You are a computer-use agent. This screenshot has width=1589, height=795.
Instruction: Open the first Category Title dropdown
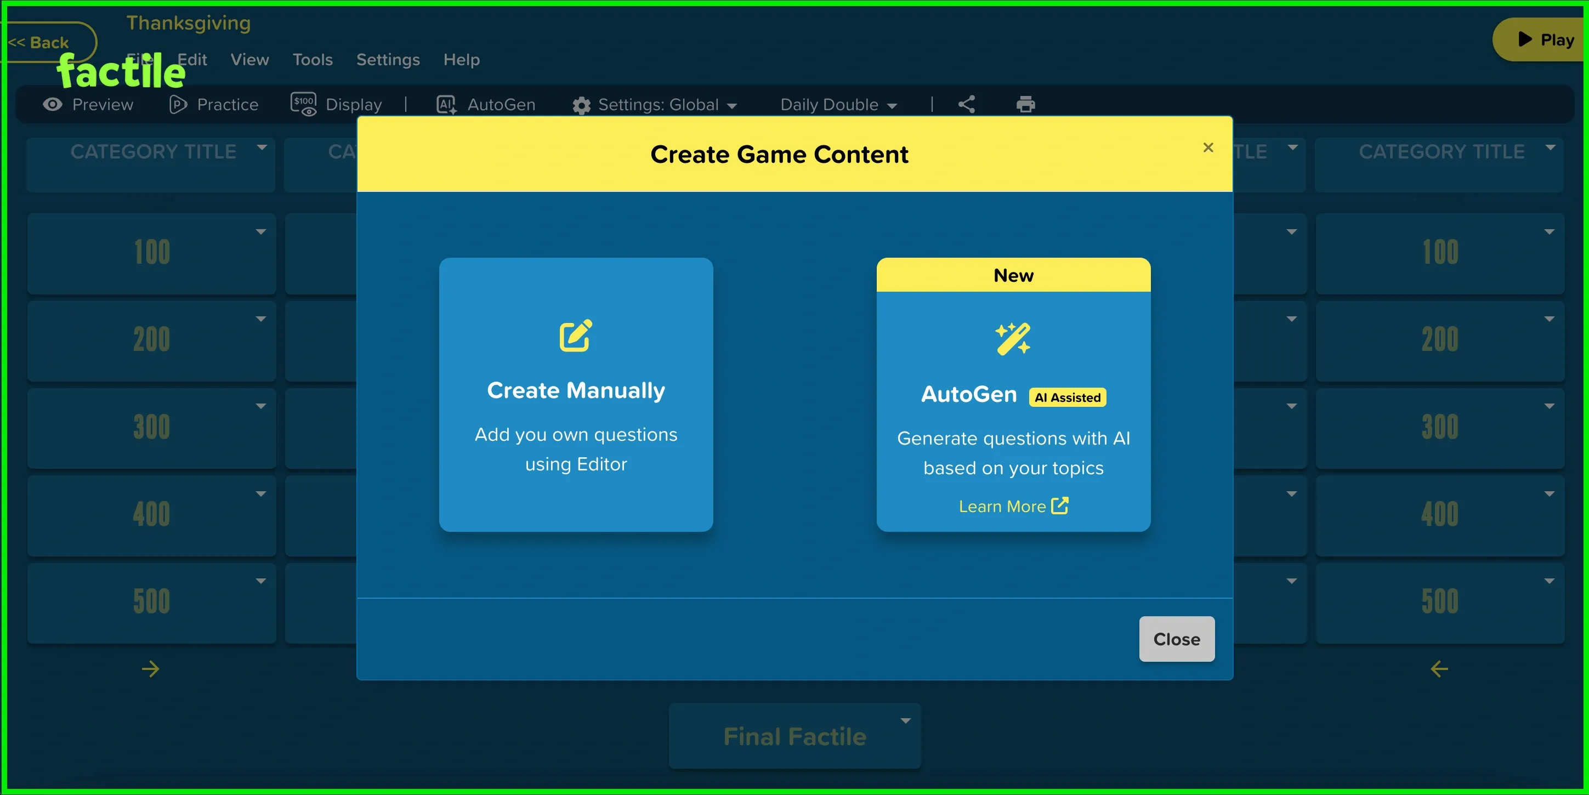pos(263,147)
